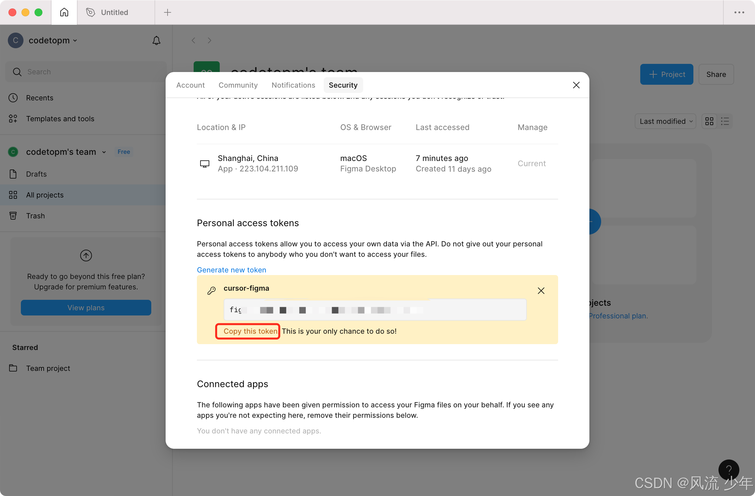755x496 pixels.
Task: Go back with the left chevron
Action: (194, 40)
